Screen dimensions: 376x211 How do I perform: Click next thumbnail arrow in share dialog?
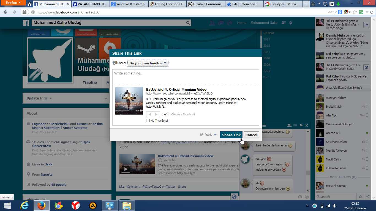pyautogui.click(x=156, y=114)
